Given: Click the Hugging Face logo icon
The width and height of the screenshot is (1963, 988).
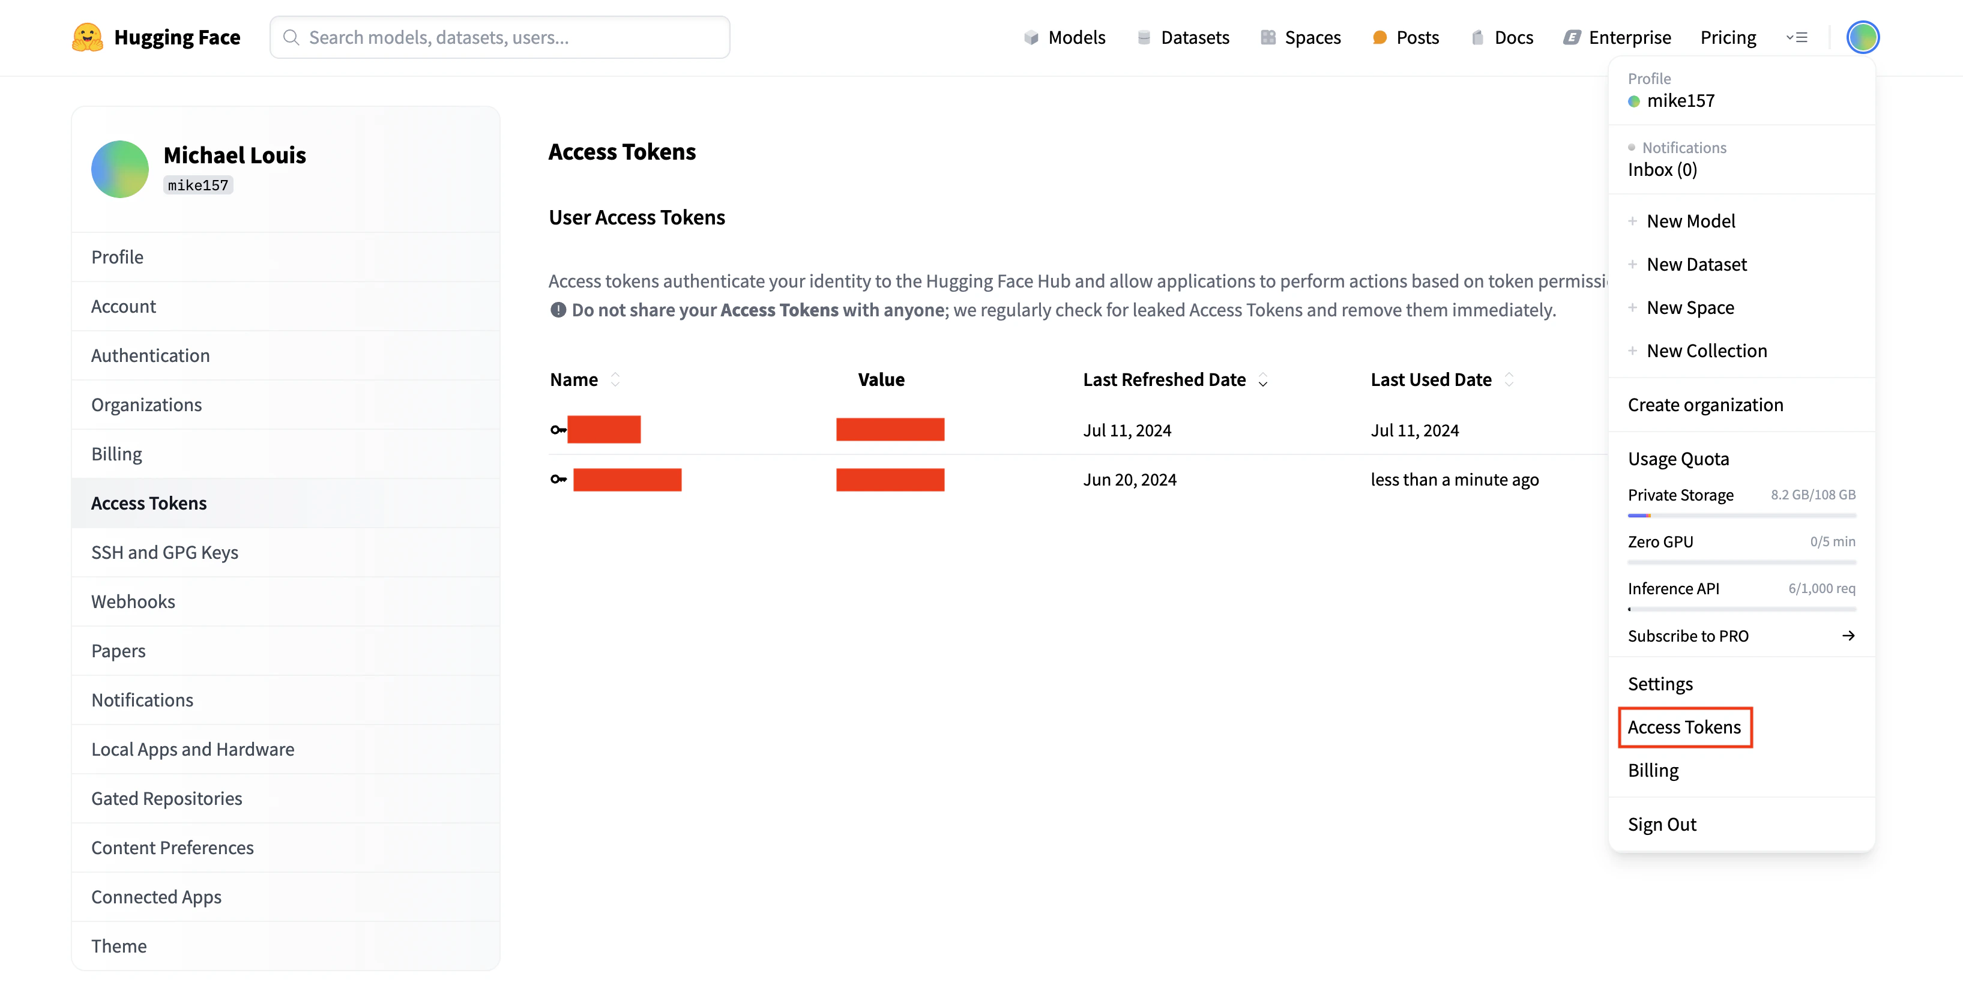Looking at the screenshot, I should (88, 37).
